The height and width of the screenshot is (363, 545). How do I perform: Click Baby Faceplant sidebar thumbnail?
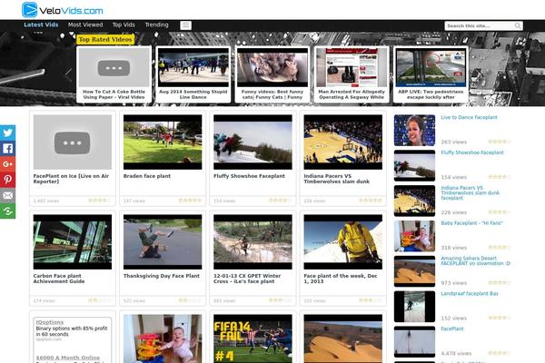(414, 236)
